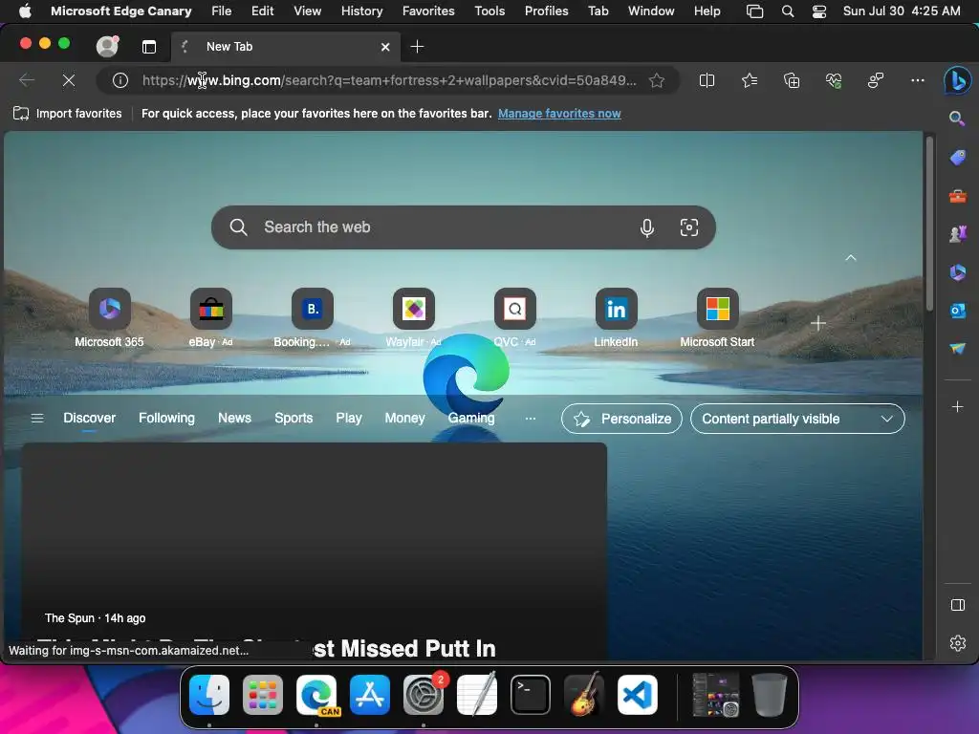Expand Content partially visible dropdown

click(x=797, y=419)
